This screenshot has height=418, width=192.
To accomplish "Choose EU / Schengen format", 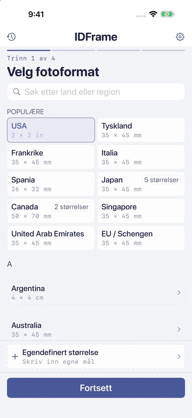I will coord(141,238).
